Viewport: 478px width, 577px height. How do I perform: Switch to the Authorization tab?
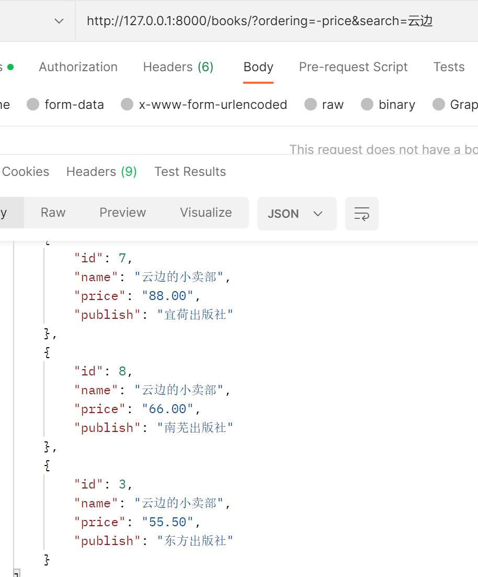[x=78, y=67]
